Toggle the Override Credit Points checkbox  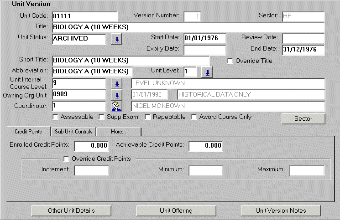67,159
